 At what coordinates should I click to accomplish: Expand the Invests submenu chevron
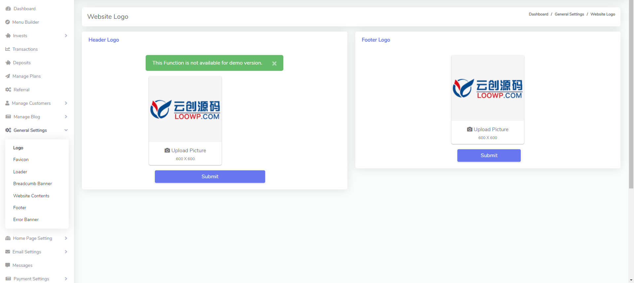[x=66, y=36]
